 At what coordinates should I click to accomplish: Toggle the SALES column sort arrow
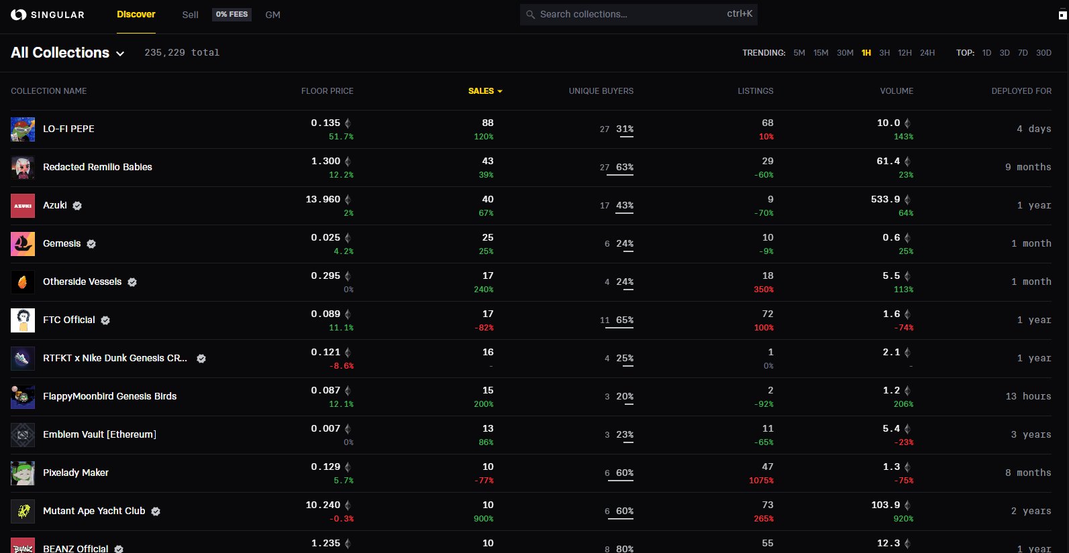500,91
